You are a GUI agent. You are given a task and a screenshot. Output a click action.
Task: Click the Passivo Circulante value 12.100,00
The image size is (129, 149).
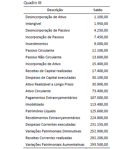[100, 50]
